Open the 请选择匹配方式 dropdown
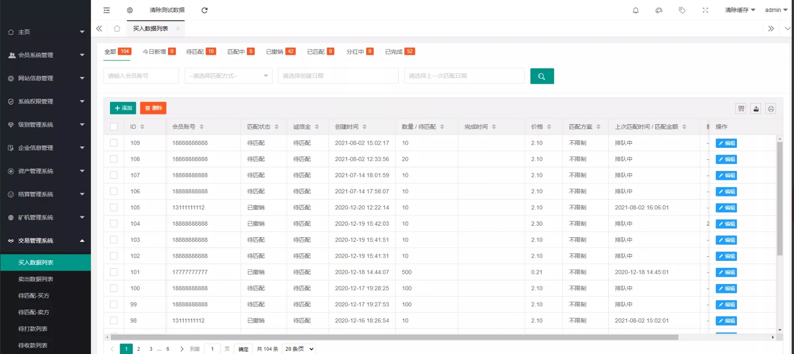This screenshot has width=794, height=354. coord(228,76)
